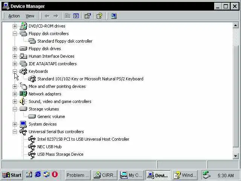Select Universal Serial Bus controllers icon
Screen dimensions: 241x181
click(x=23, y=132)
